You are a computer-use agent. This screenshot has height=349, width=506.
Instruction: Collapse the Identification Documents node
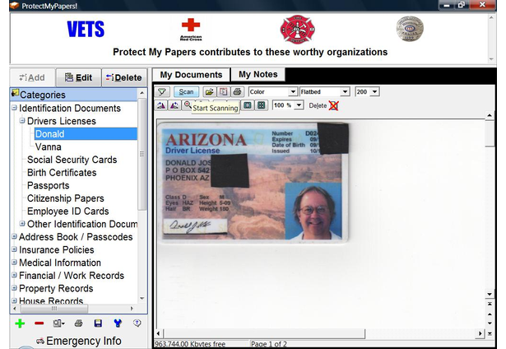(14, 108)
